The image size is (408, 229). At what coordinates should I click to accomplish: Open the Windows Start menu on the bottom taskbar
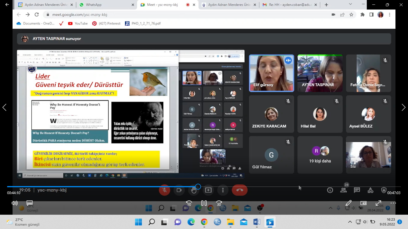pos(138,222)
